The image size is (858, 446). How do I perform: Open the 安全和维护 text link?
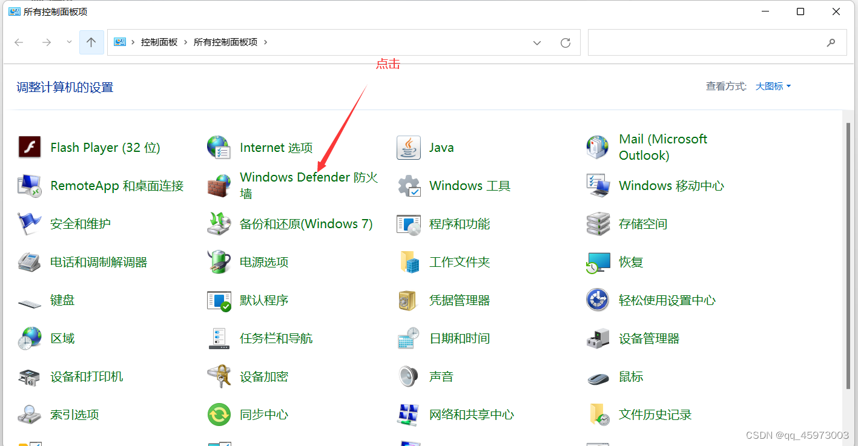tap(81, 224)
